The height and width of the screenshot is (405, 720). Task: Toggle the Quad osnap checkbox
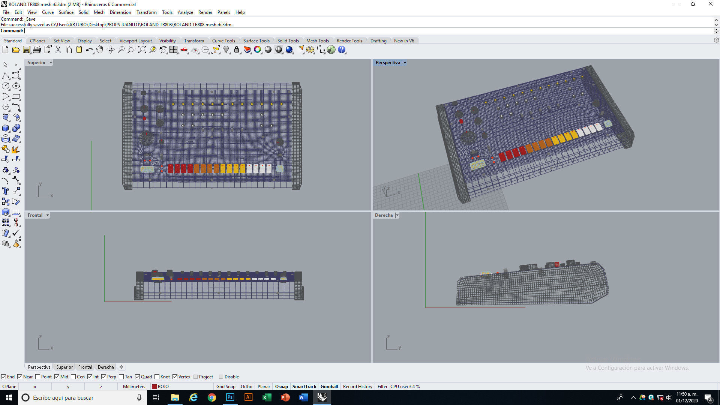137,377
